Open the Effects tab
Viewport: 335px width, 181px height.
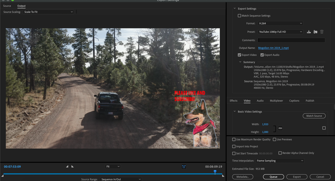[233, 101]
